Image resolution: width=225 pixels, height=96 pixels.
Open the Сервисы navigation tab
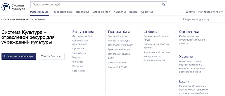(x=147, y=12)
